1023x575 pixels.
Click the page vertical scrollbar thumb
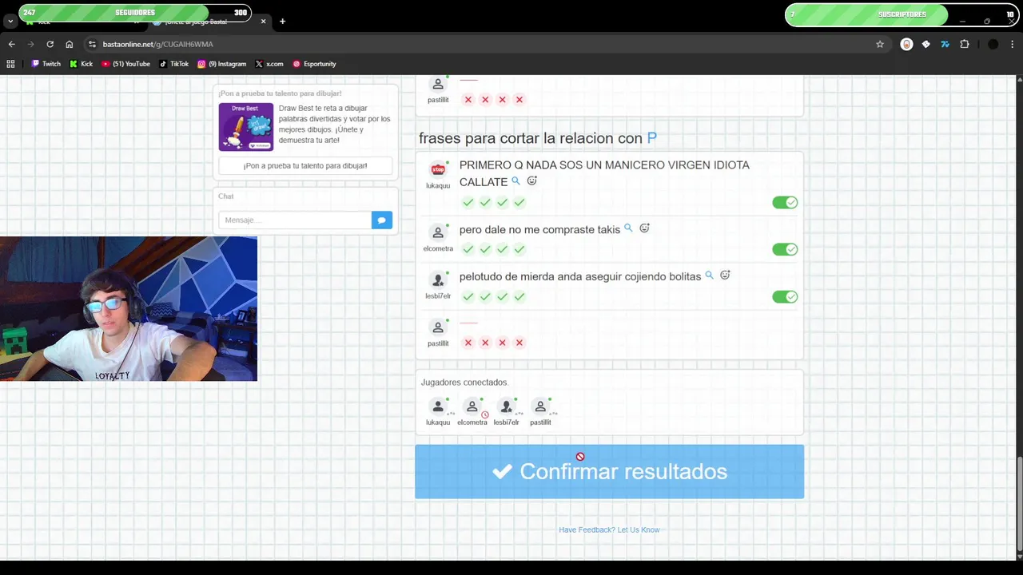(1019, 505)
